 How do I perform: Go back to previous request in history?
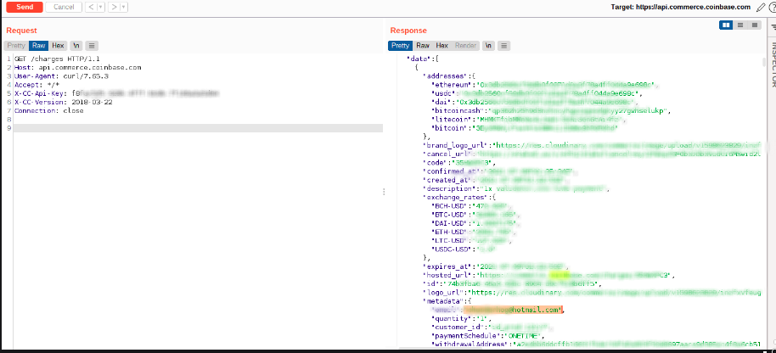pyautogui.click(x=91, y=7)
